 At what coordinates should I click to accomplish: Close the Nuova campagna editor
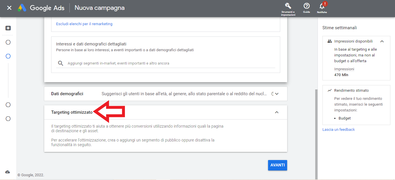tap(9, 8)
